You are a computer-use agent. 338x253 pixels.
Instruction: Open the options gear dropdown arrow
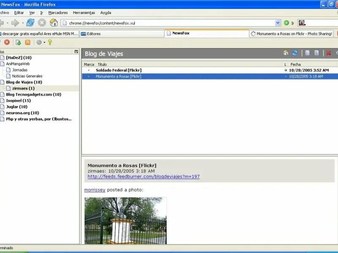click(44, 43)
